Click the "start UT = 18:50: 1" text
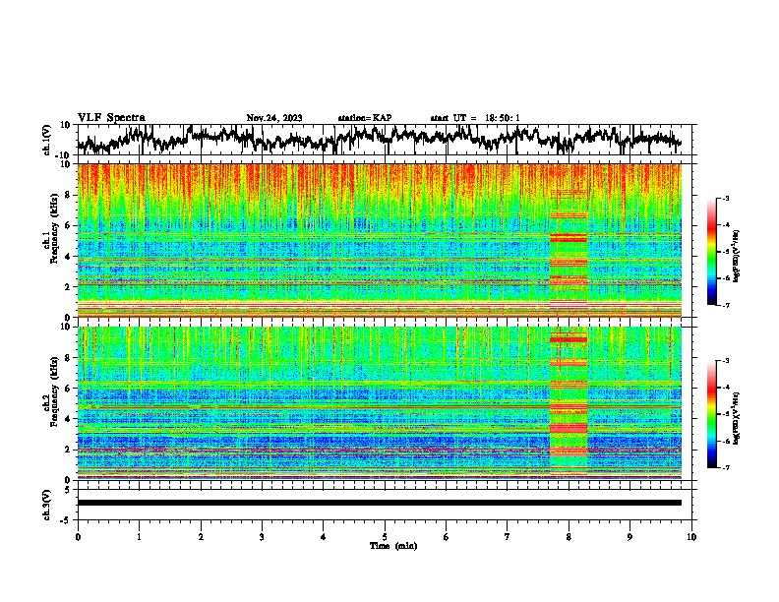Screen dimensions: 779x602 coord(475,118)
